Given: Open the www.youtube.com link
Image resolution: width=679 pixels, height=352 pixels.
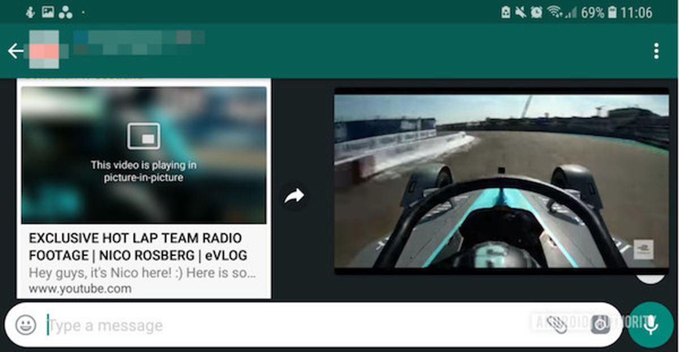Looking at the screenshot, I should click(x=80, y=288).
